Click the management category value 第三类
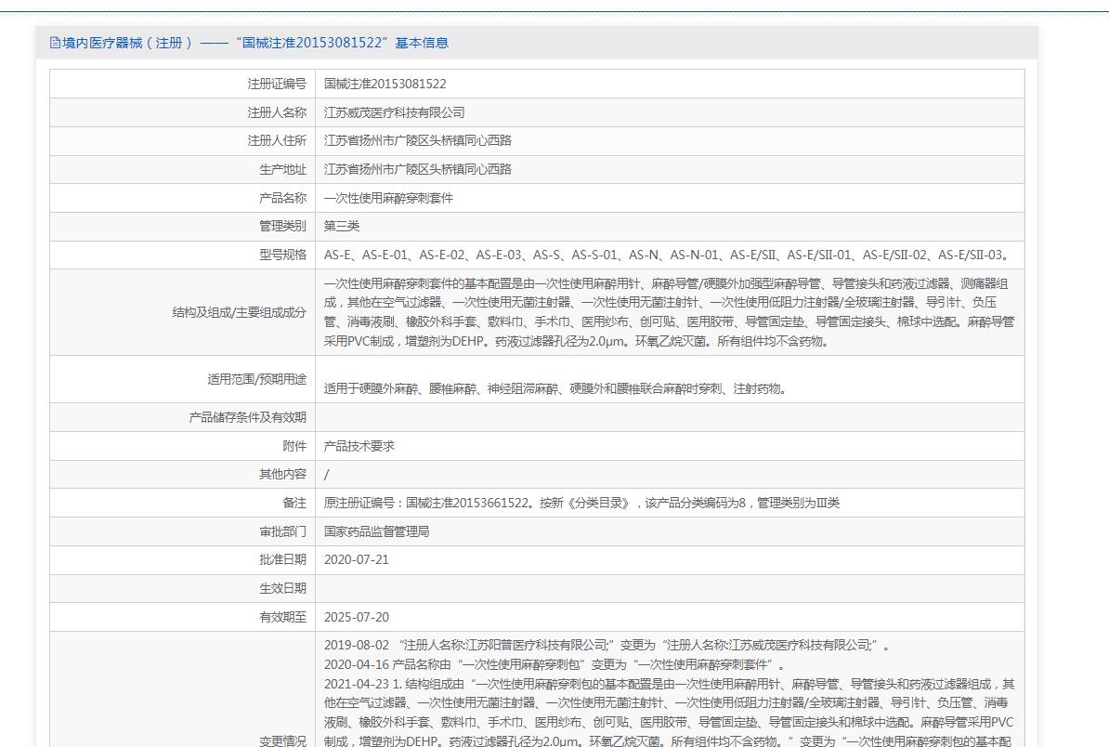This screenshot has height=747, width=1109. click(x=342, y=226)
